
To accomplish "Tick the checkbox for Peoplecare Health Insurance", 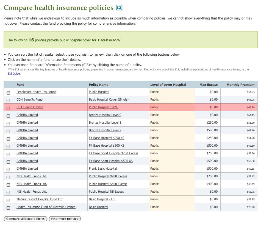I will coord(8,93).
